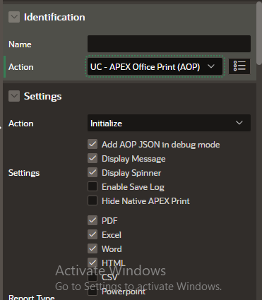Click the Name field label

(20, 44)
